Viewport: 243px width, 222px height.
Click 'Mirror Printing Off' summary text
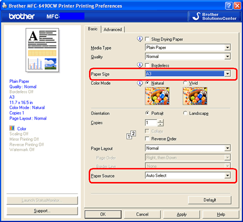(x=24, y=139)
